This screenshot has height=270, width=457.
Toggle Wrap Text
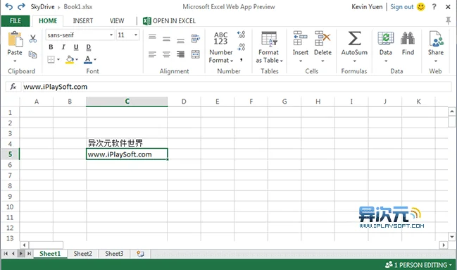196,38
